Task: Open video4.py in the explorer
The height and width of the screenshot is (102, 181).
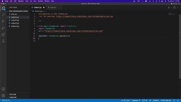Action: (x=15, y=26)
